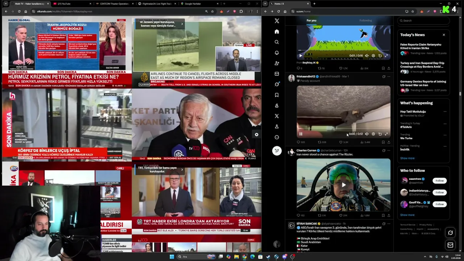The width and height of the screenshot is (464, 261).
Task: Play the Charles Curran pilot video
Action: [344, 185]
